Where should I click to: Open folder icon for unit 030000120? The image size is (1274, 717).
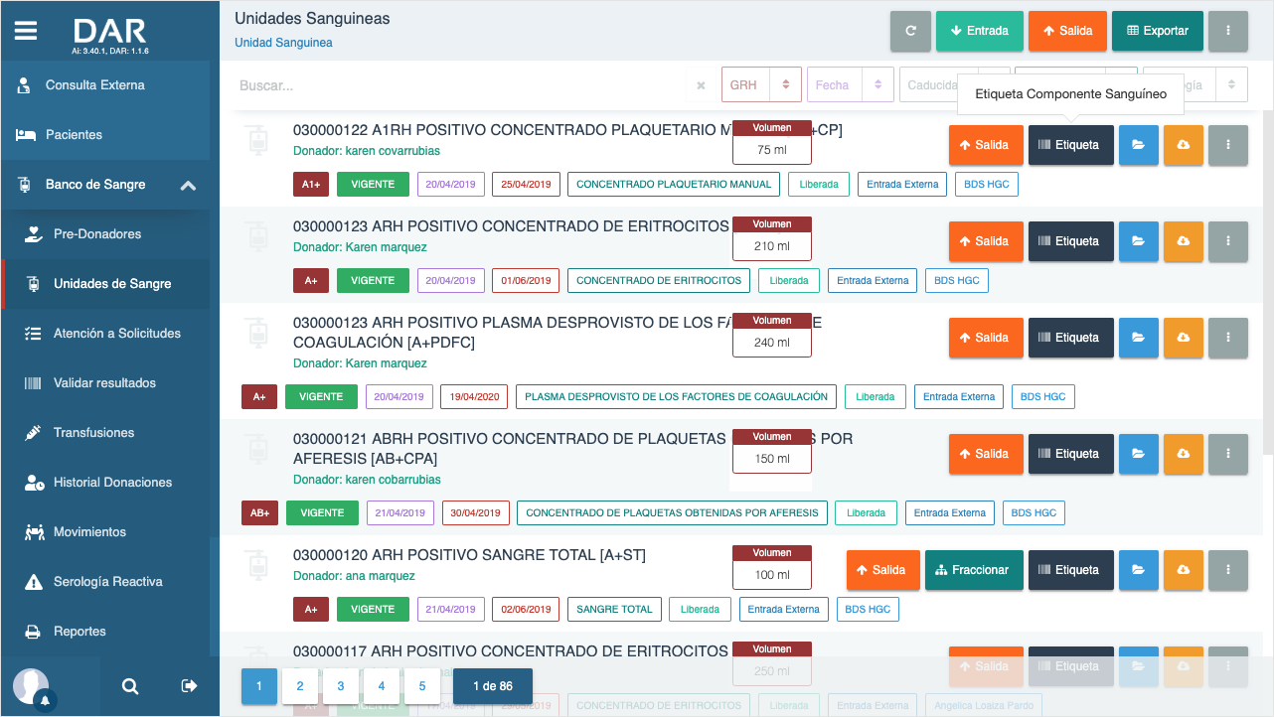pos(1139,570)
